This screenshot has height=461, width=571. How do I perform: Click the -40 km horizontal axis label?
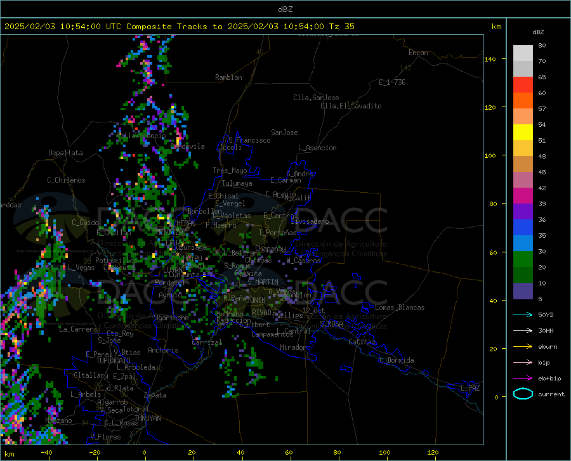pos(46,453)
